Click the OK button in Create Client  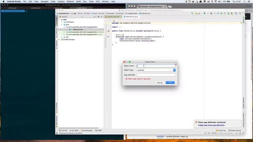(170, 82)
